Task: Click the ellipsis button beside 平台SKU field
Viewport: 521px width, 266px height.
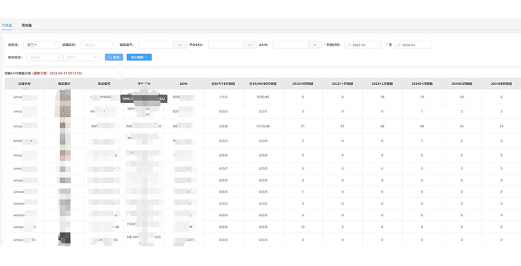Action: [x=250, y=45]
